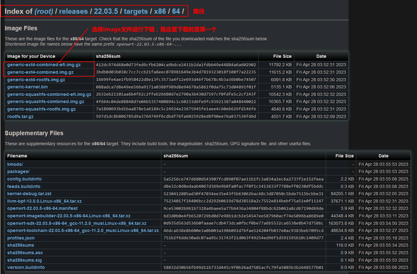Download generic-kernel.bin file
Image resolution: width=417 pixels, height=274 pixels.
coord(27,87)
